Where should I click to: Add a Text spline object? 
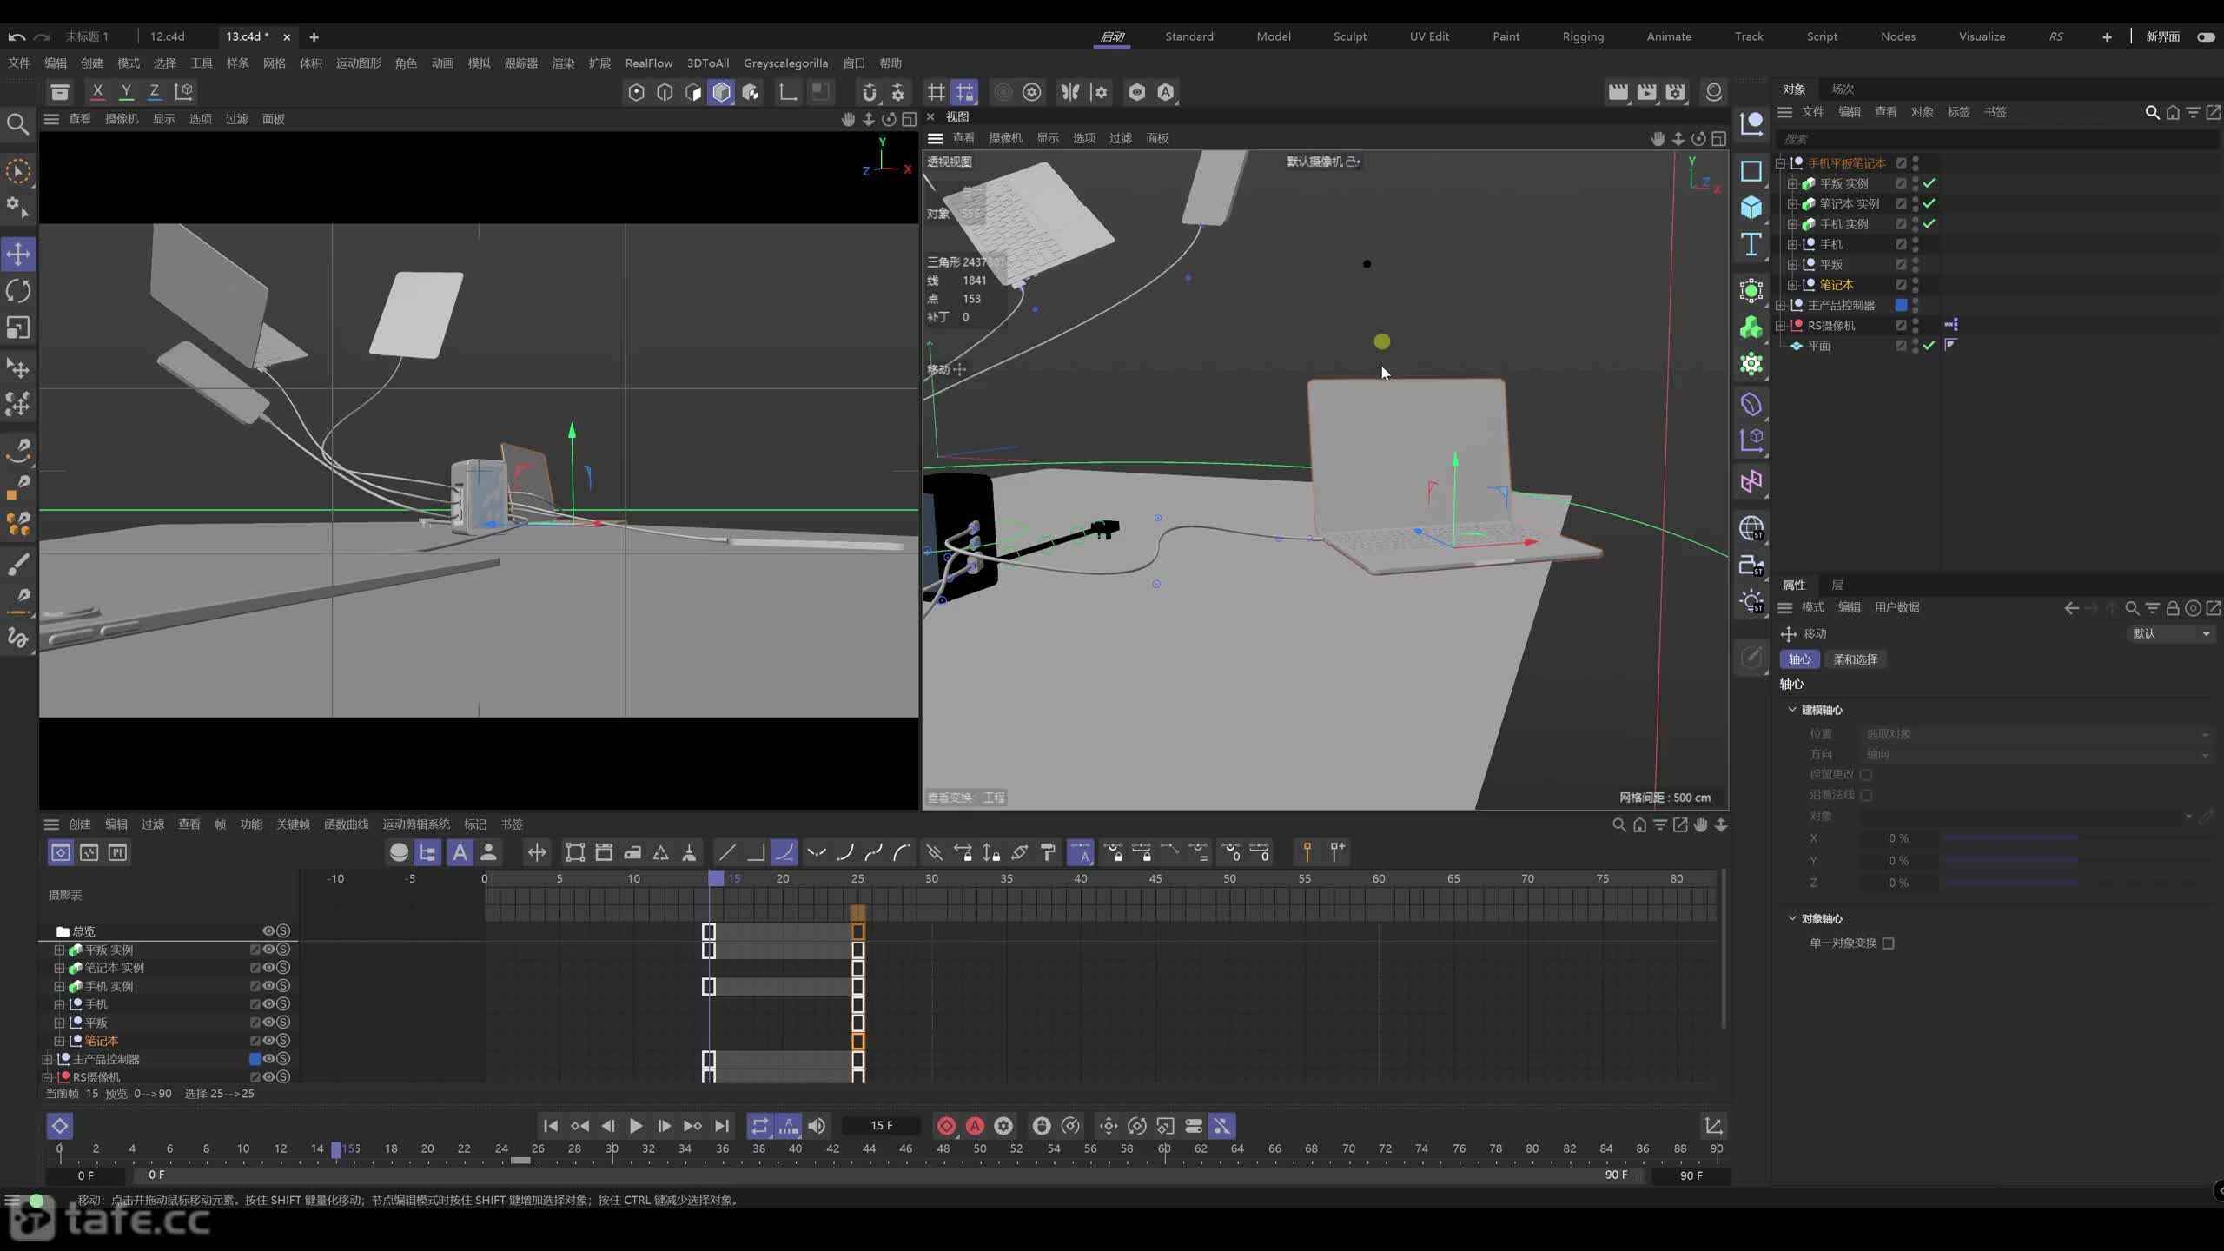pyautogui.click(x=1751, y=245)
